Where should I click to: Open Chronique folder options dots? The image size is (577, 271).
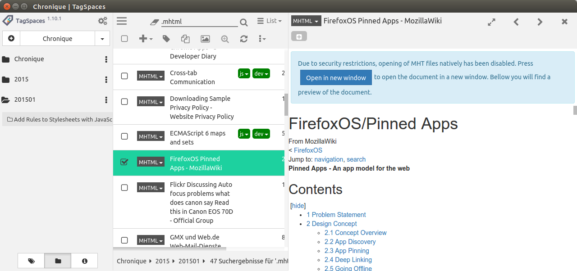click(x=106, y=59)
